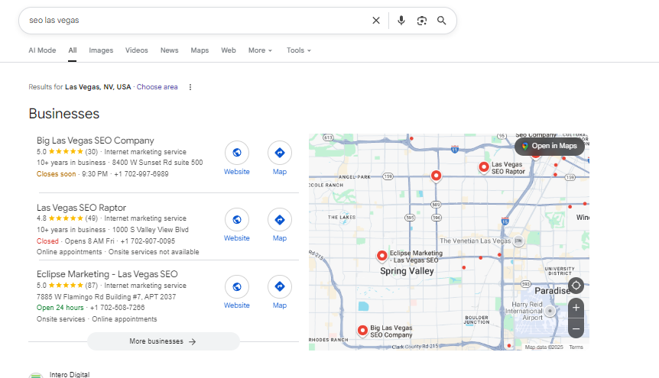Expand the Tools dropdown
This screenshot has height=378, width=659.
(x=298, y=50)
